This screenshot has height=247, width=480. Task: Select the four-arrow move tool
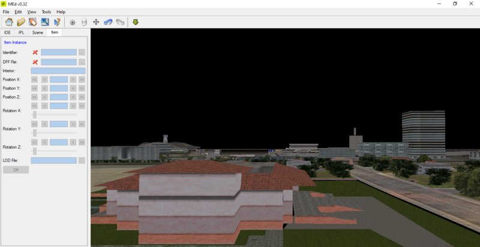click(96, 22)
